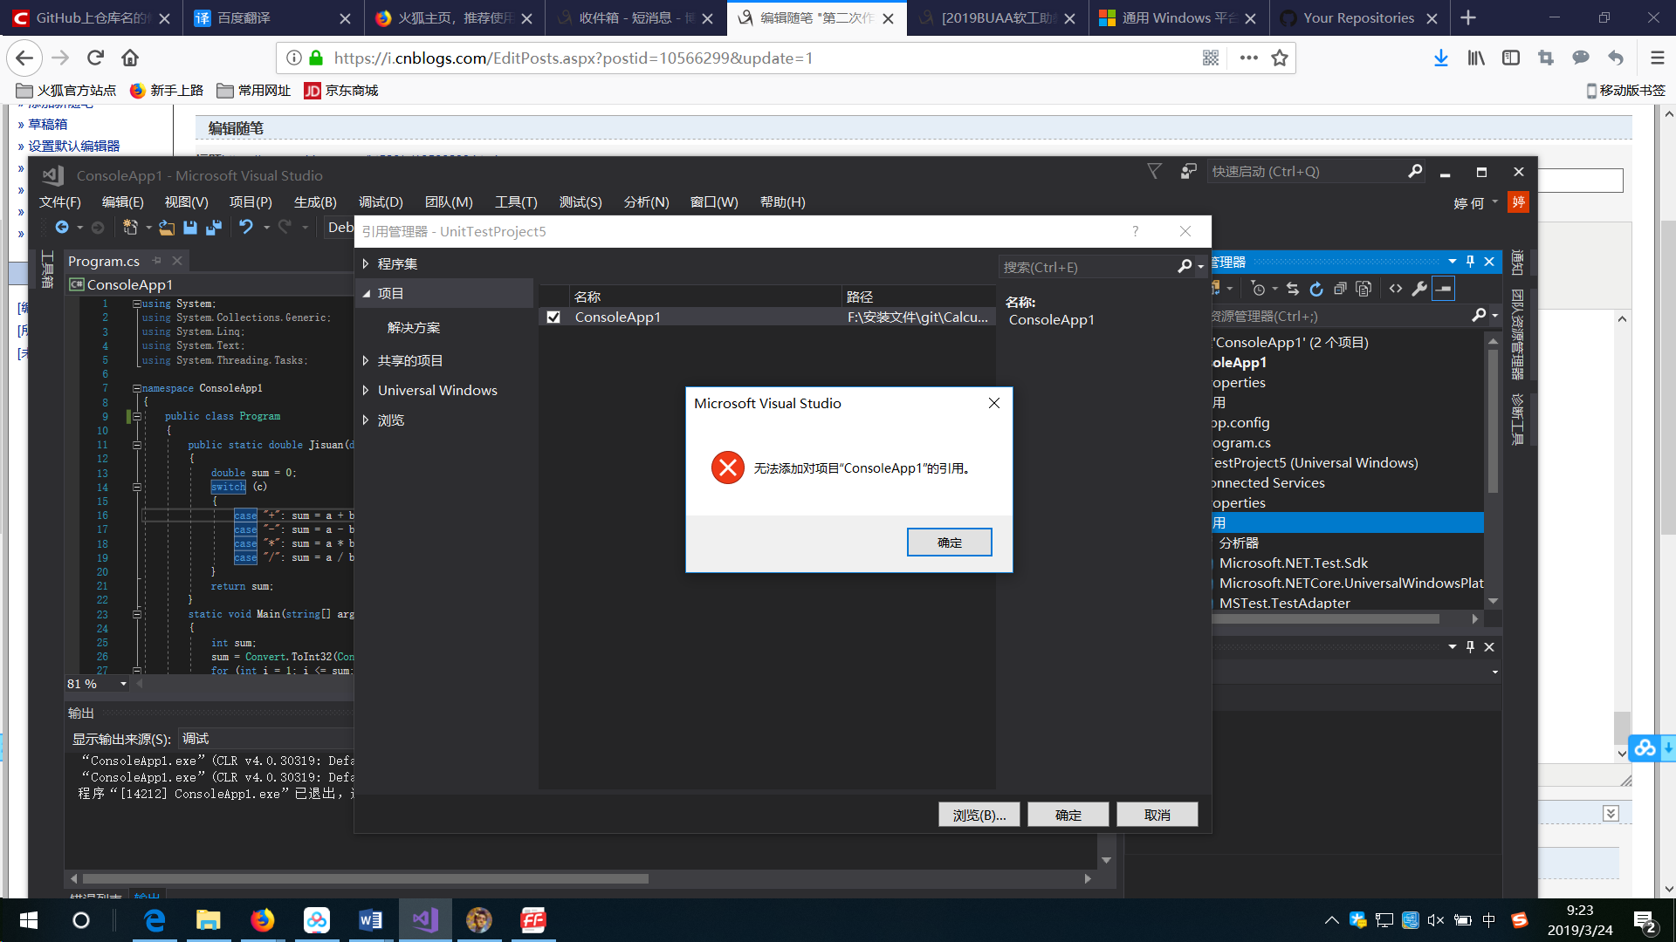
Task: Open the Solution Explorer window position dropdown
Action: tap(1452, 262)
